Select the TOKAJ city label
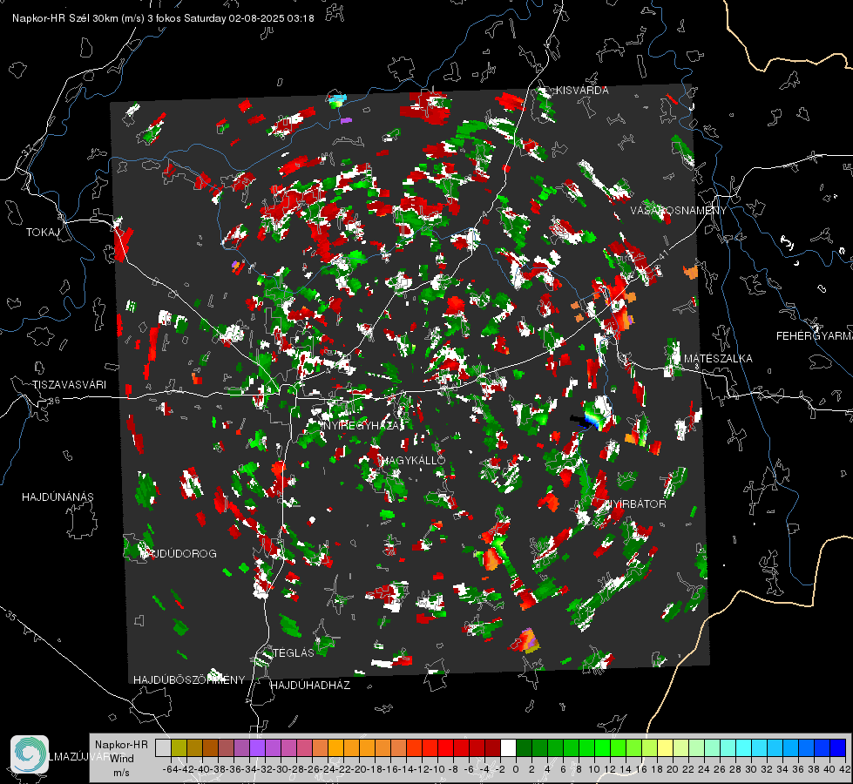 point(43,233)
